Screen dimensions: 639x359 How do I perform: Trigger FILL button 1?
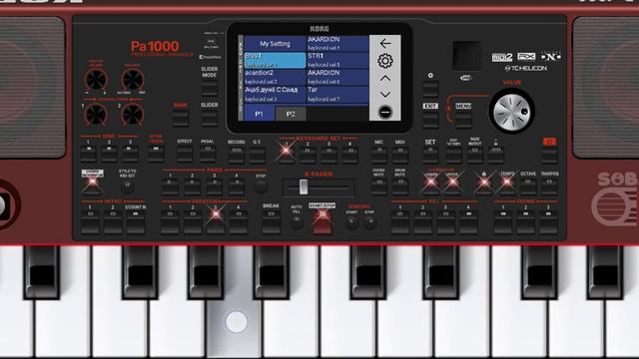coord(400,221)
